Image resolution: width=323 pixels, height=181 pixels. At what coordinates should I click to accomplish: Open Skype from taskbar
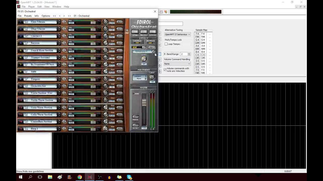[129, 177]
